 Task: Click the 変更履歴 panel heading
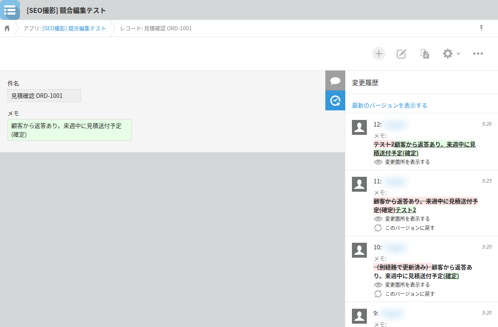(365, 83)
